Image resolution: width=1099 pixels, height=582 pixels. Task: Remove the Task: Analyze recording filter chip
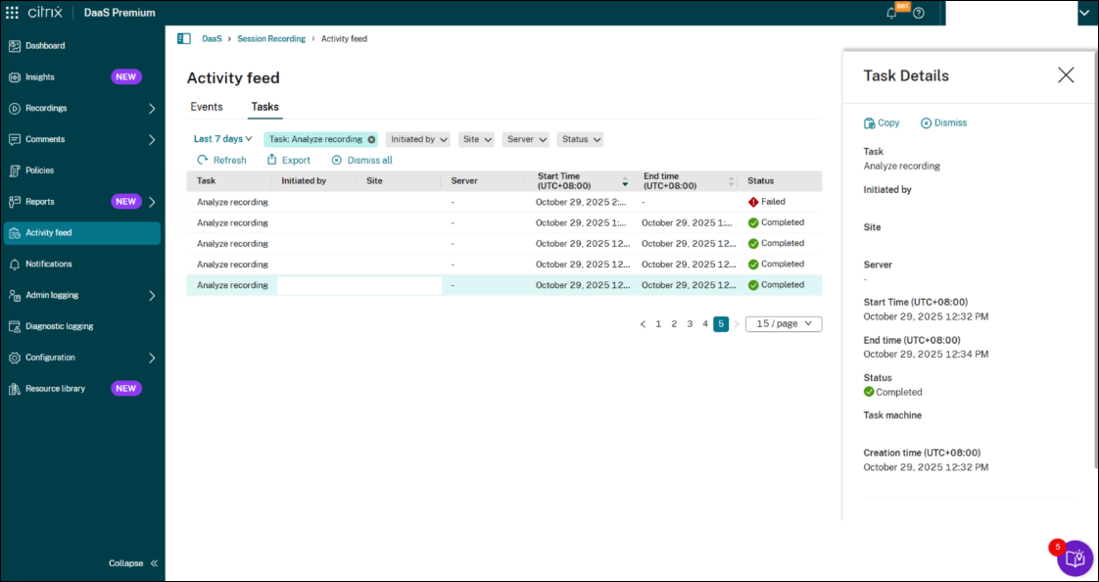click(x=371, y=139)
